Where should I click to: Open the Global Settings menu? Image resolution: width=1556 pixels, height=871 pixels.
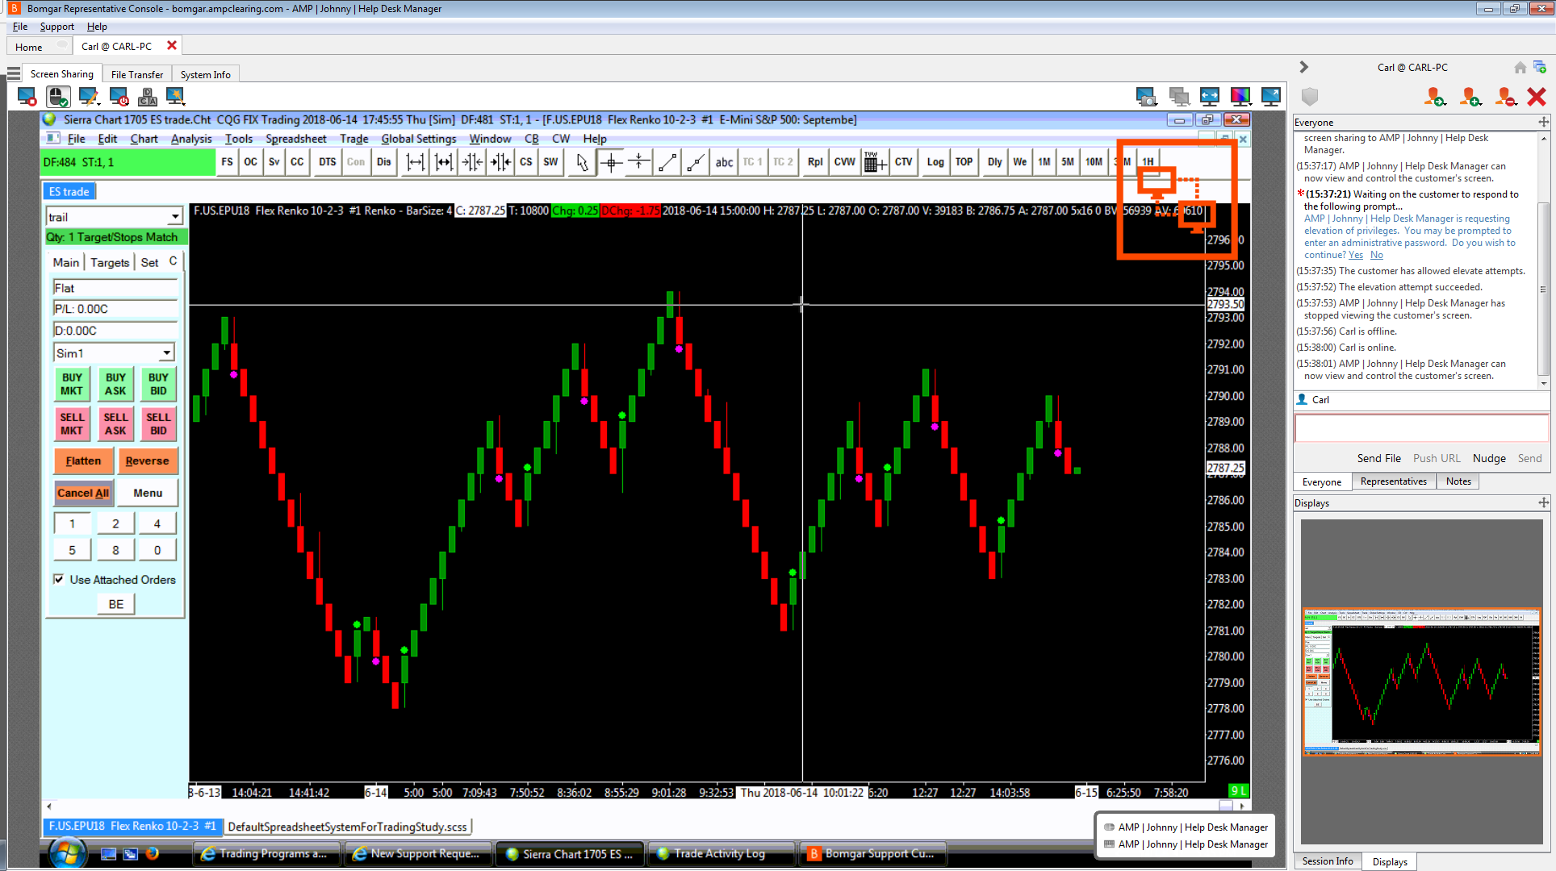click(418, 139)
